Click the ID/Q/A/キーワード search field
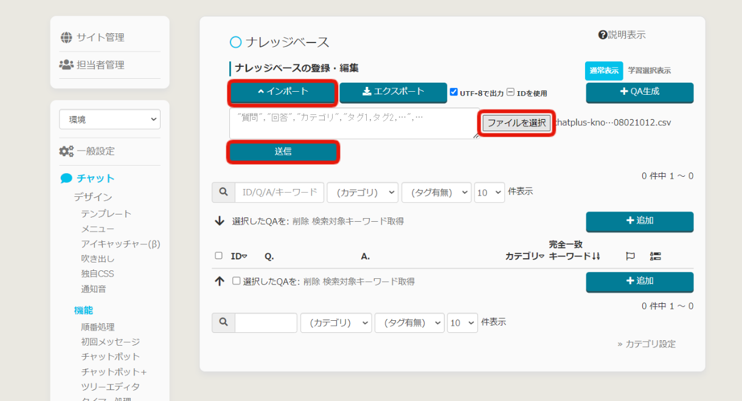This screenshot has width=742, height=401. [x=279, y=193]
